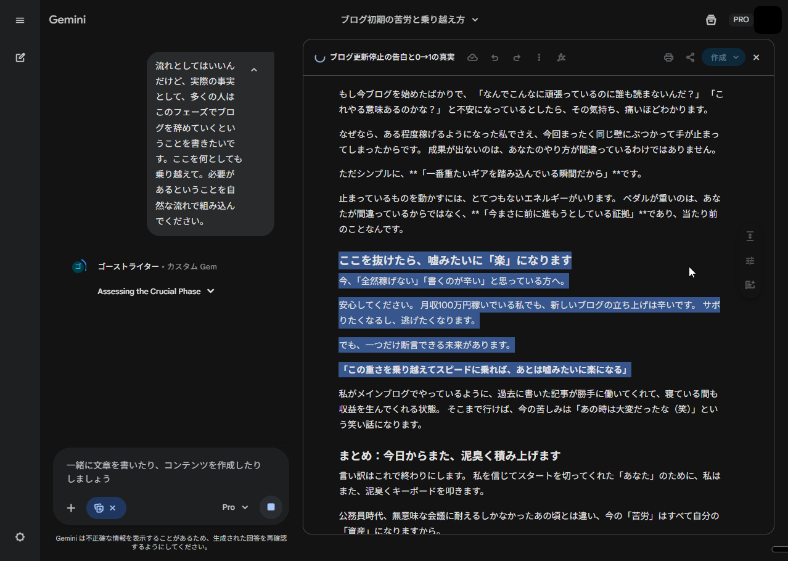The height and width of the screenshot is (561, 788).
Task: Collapse the user prompt message bubble
Action: [254, 70]
